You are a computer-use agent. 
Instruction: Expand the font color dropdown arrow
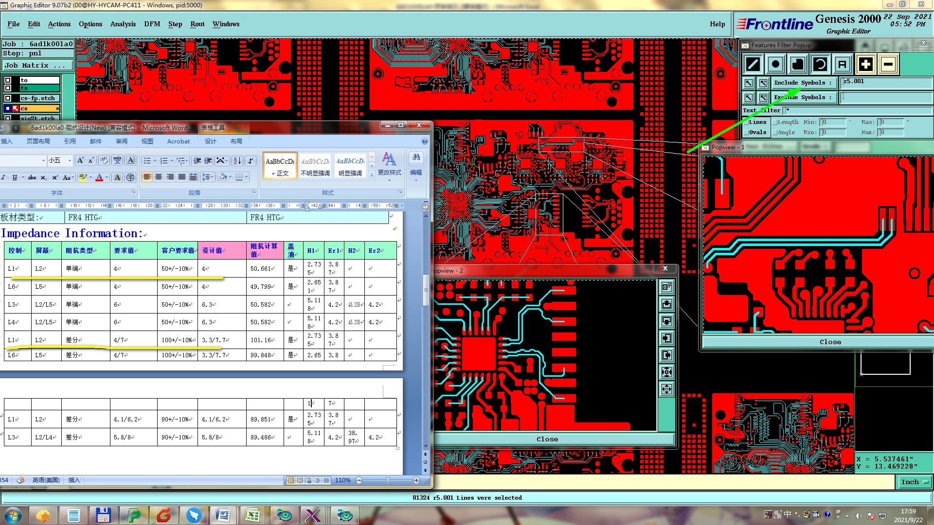click(107, 177)
